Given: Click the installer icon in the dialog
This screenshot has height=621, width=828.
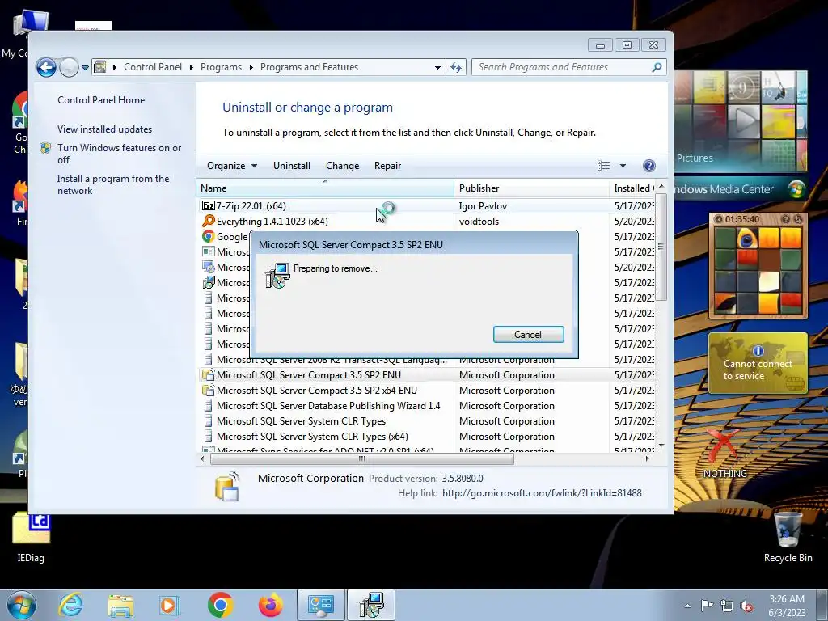Looking at the screenshot, I should coord(278,275).
